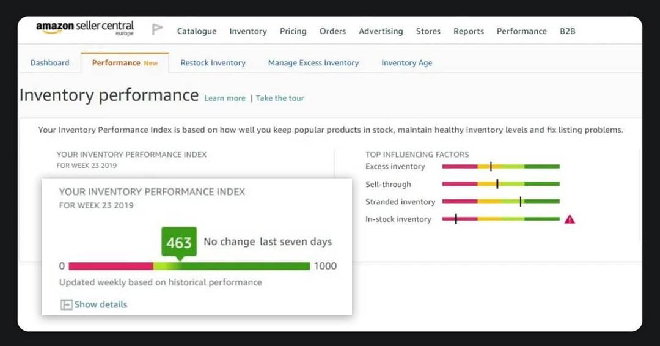The height and width of the screenshot is (346, 660).
Task: Click the Excess inventory indicator bar
Action: [x=501, y=167]
